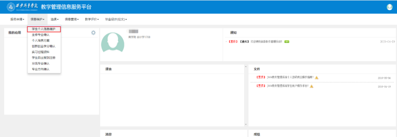
Task: Click the university logo in the header
Action: pos(22,7)
